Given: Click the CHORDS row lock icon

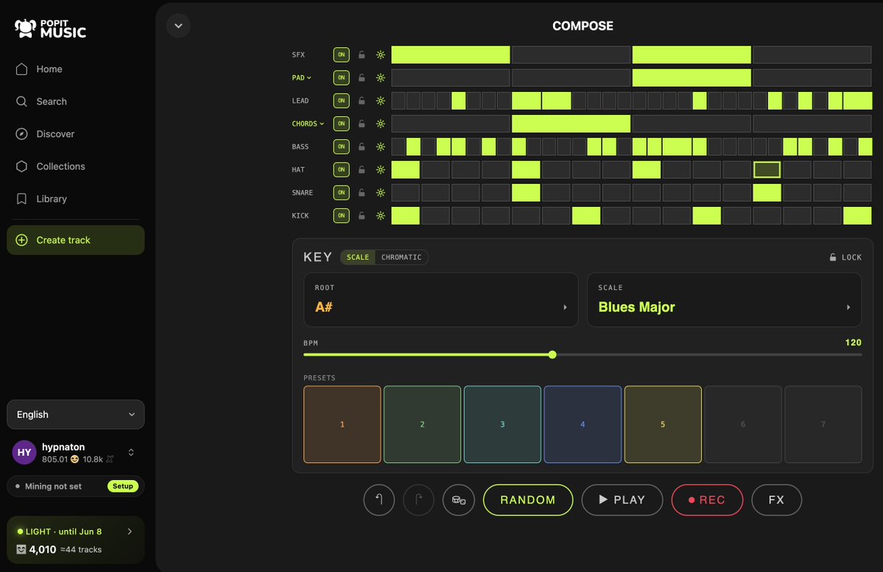Looking at the screenshot, I should point(362,124).
